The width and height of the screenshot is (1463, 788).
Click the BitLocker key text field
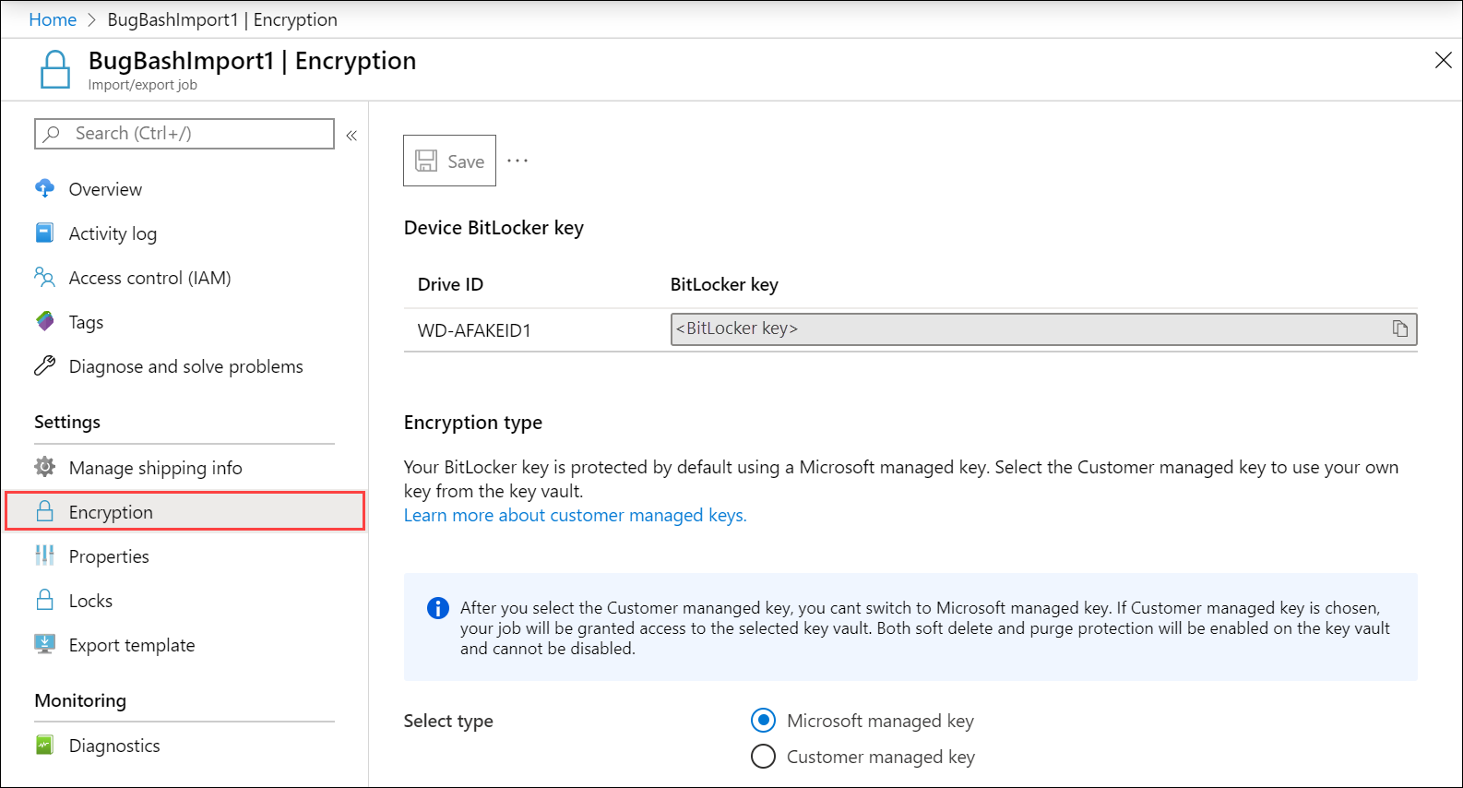(x=1024, y=329)
